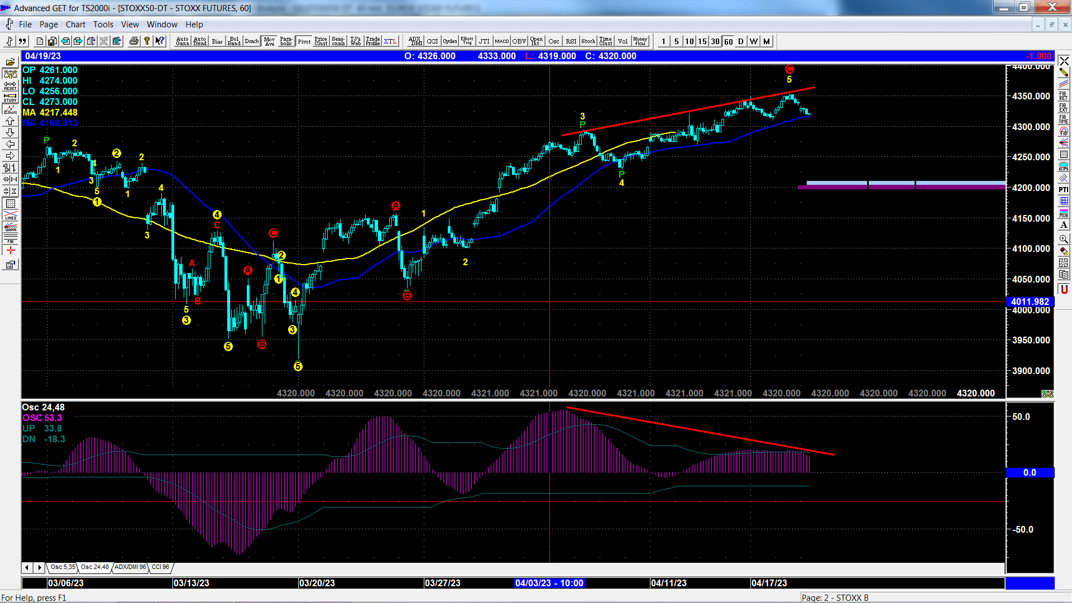
Task: Select the FIB tool in left sidebar
Action: coord(10,238)
